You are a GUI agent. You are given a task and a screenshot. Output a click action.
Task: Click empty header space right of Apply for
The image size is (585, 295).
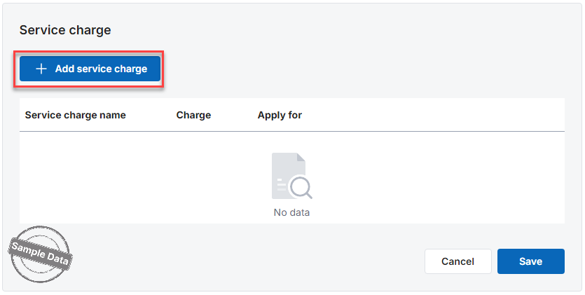tap(434, 115)
